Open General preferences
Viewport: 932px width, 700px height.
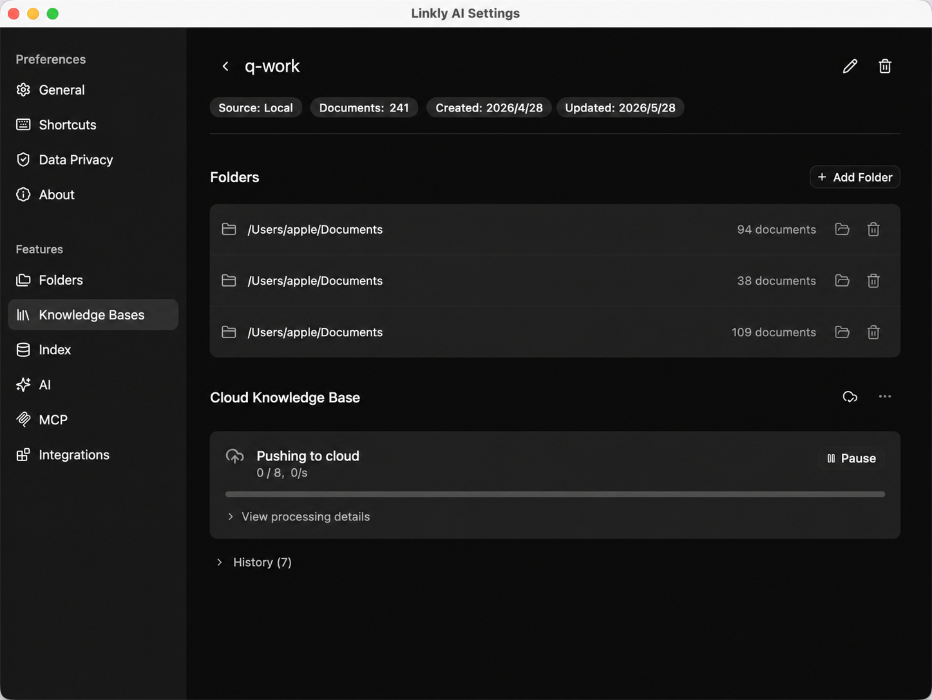pos(93,90)
